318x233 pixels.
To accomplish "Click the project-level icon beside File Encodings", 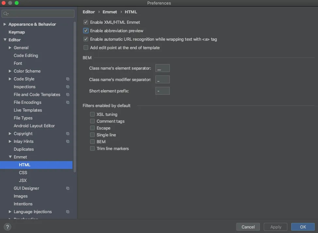I will pyautogui.click(x=68, y=103).
